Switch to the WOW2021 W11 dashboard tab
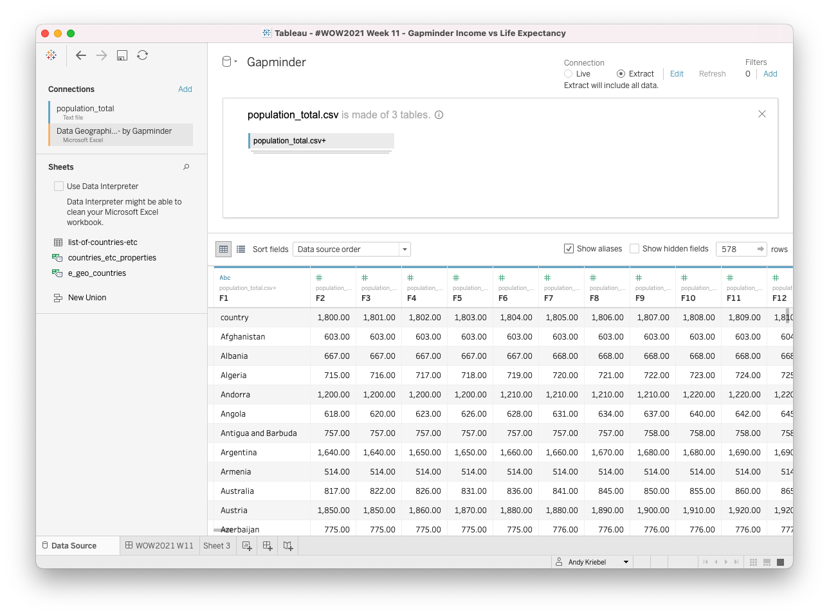This screenshot has width=829, height=616. tap(159, 546)
